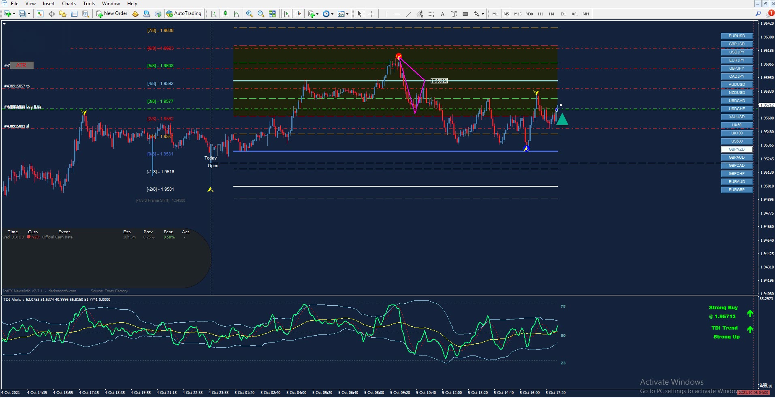Switch chart to candlesticks mode
Image resolution: width=775 pixels, height=398 pixels.
[225, 14]
